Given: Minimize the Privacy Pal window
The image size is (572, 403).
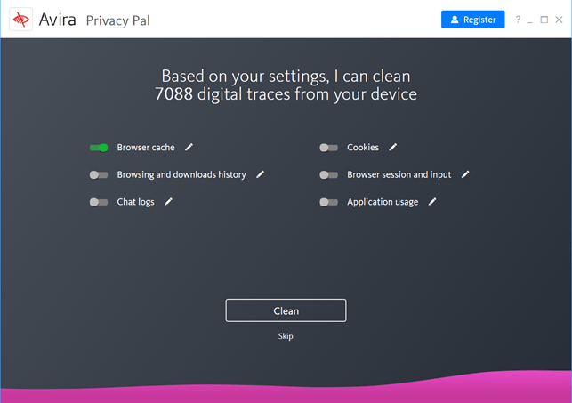Looking at the screenshot, I should pos(529,21).
